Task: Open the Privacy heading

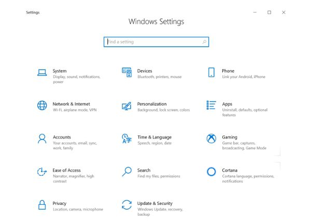Action: (x=59, y=203)
